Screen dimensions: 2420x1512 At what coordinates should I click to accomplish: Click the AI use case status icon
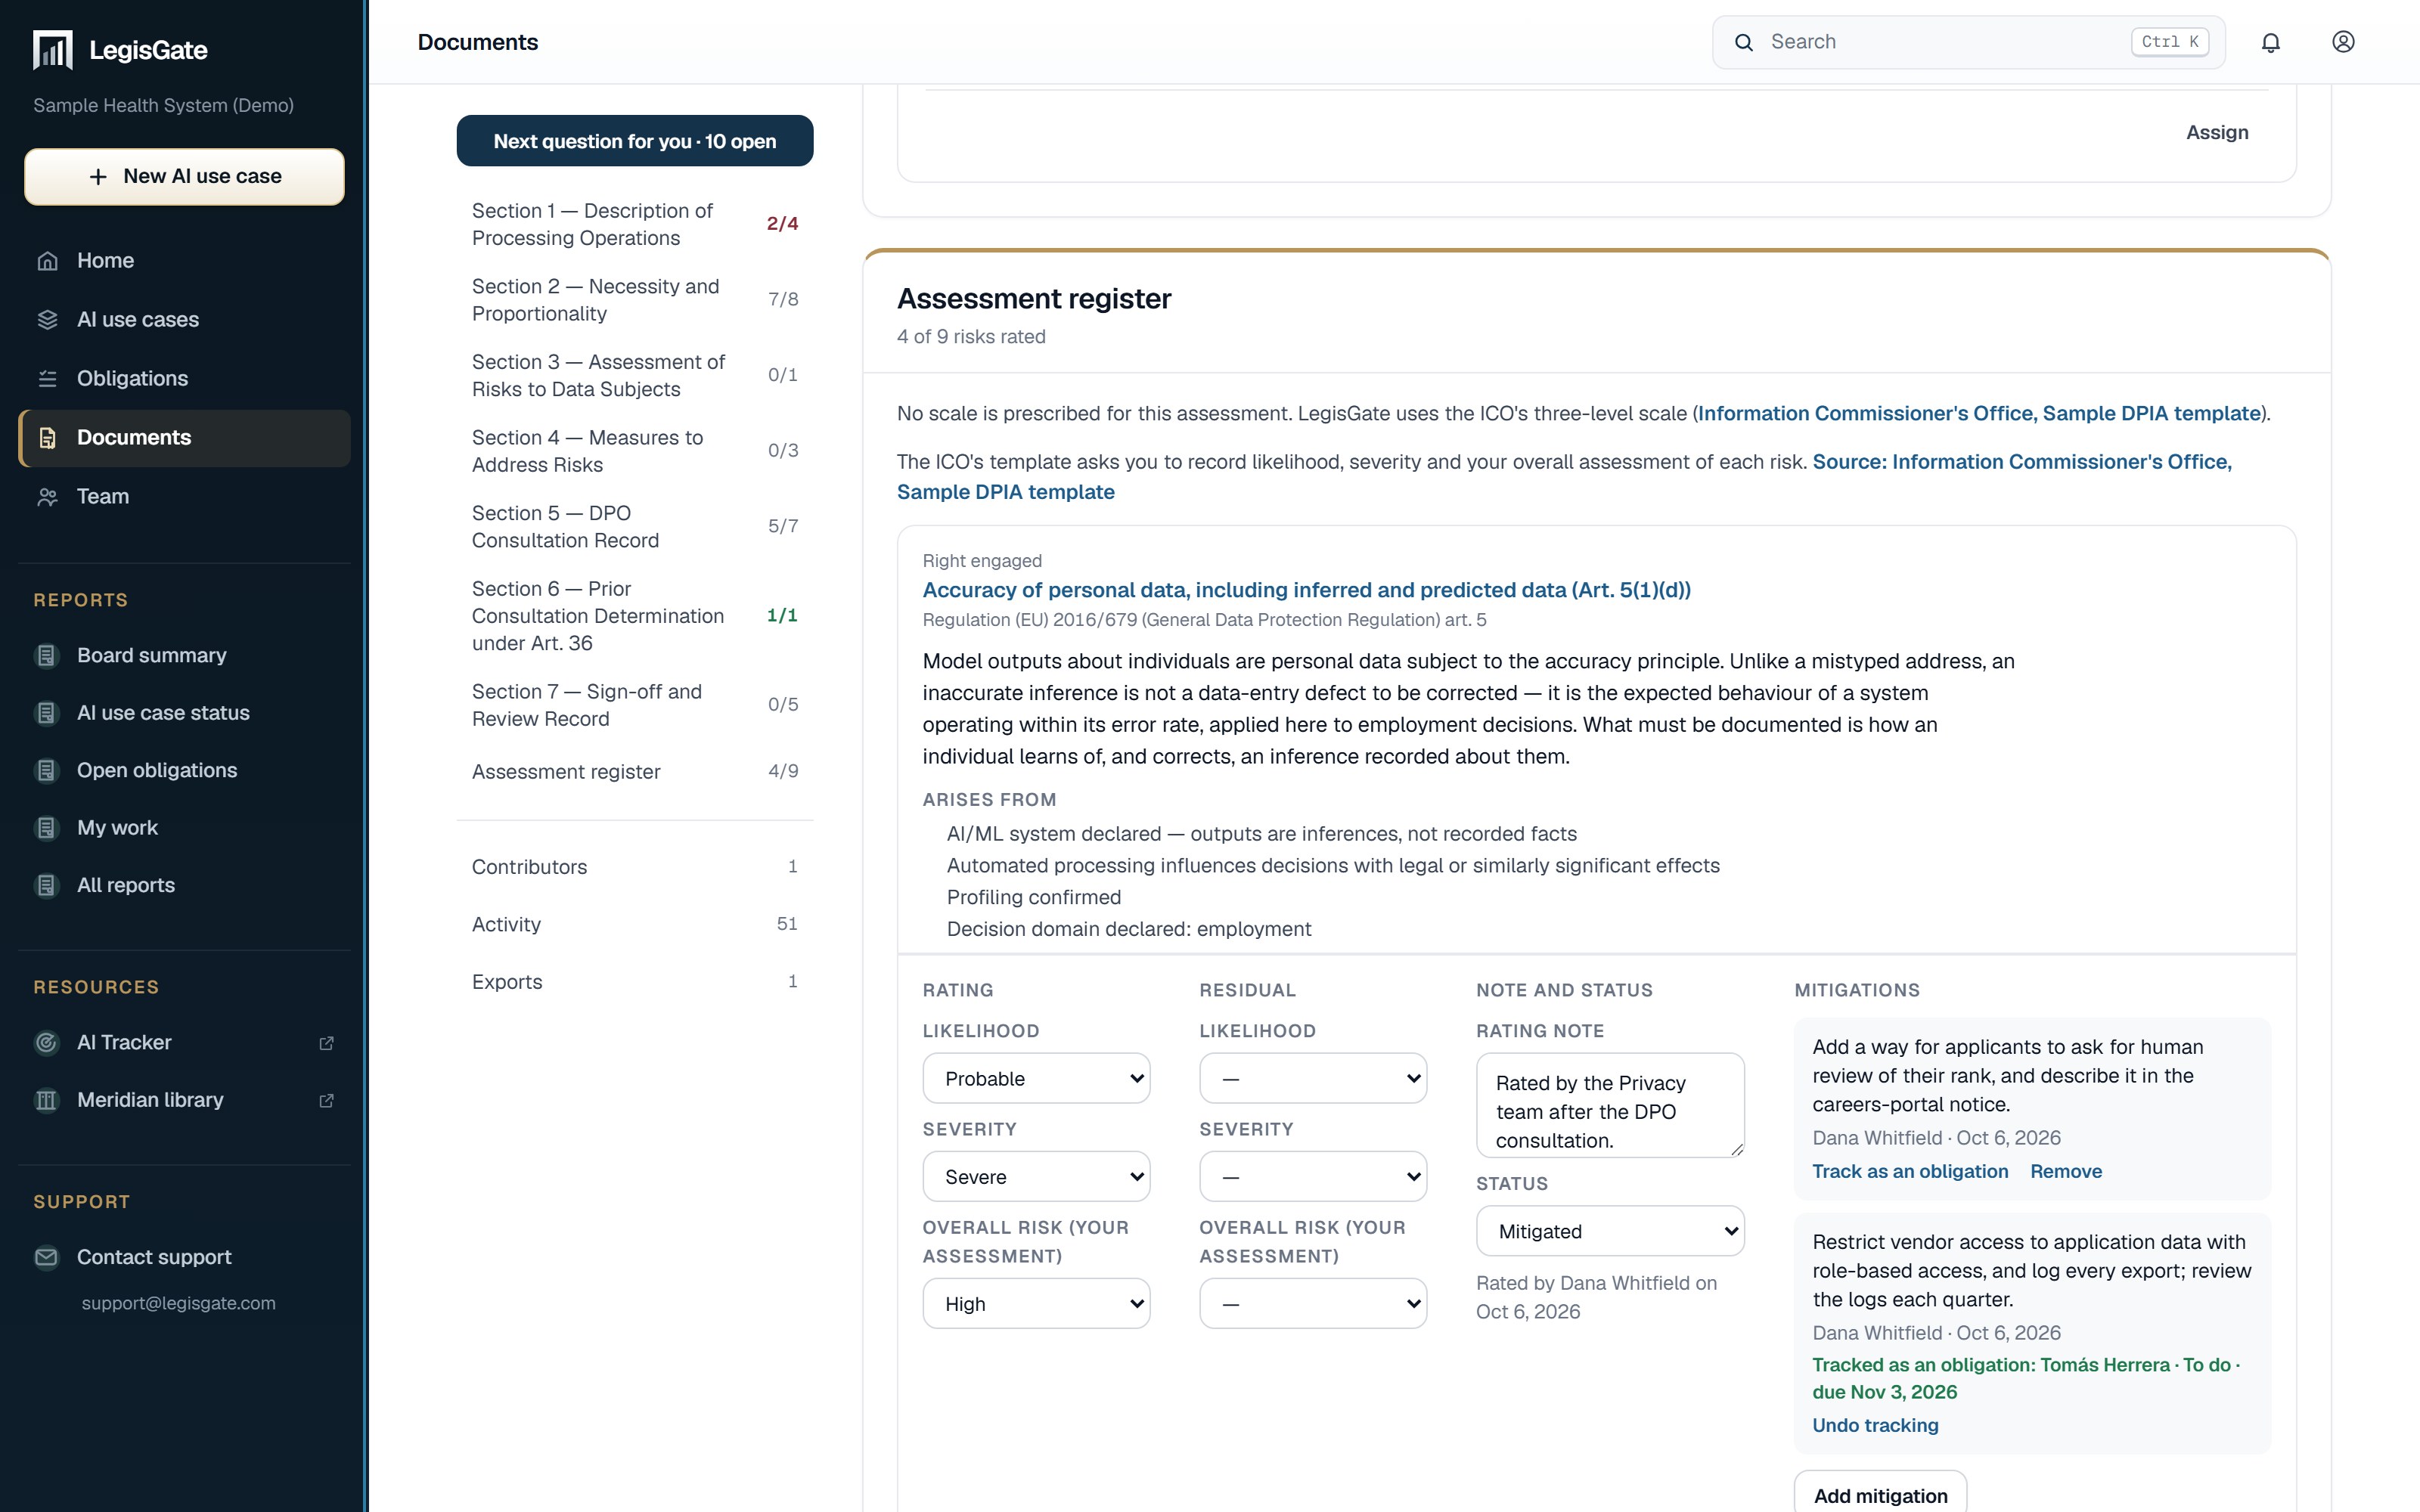(47, 713)
